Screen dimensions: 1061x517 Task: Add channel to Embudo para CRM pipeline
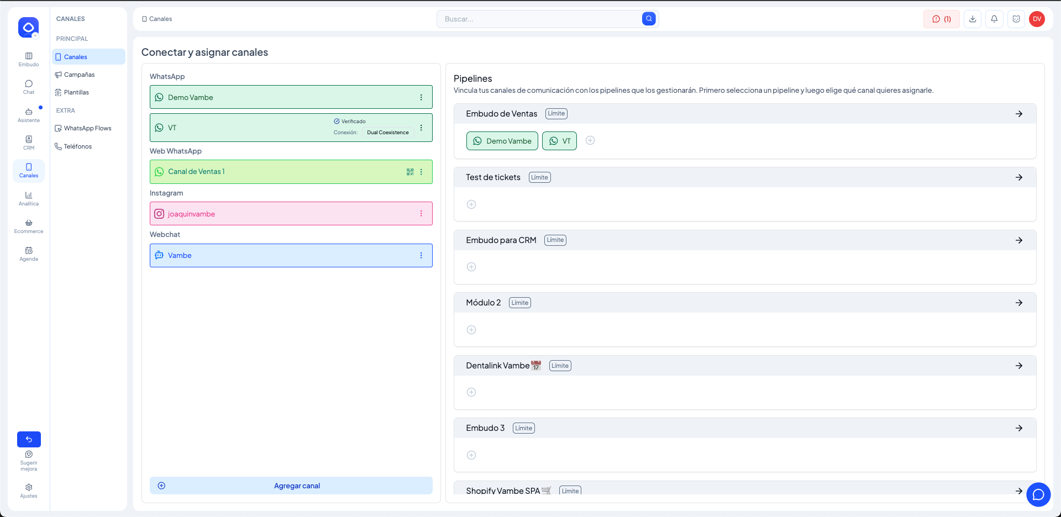[471, 267]
